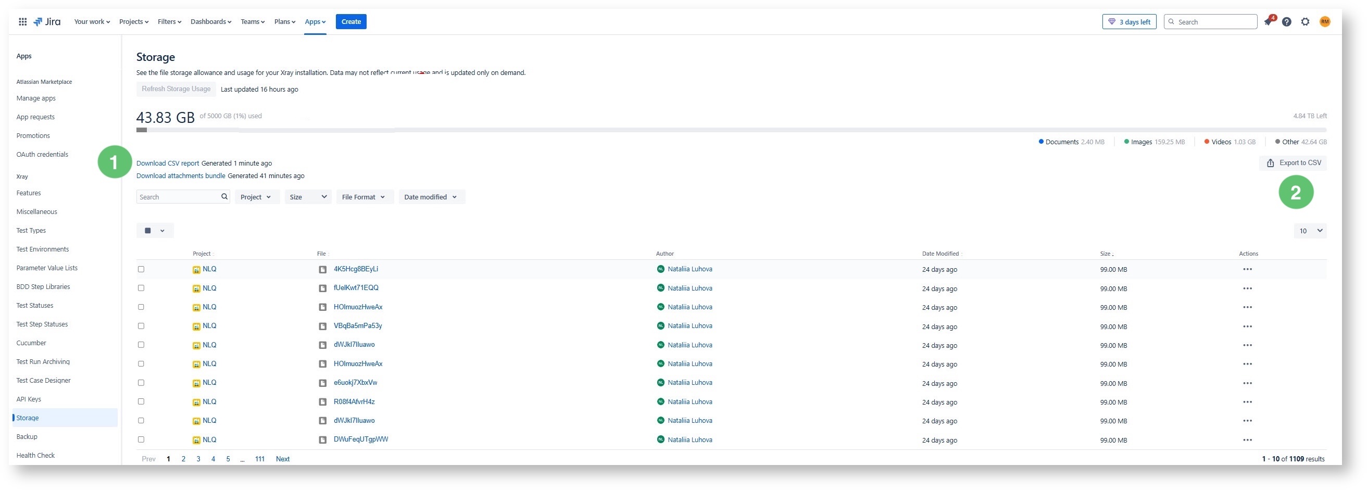Click the blue Documents legend dot
The image size is (1367, 490).
coord(1041,142)
